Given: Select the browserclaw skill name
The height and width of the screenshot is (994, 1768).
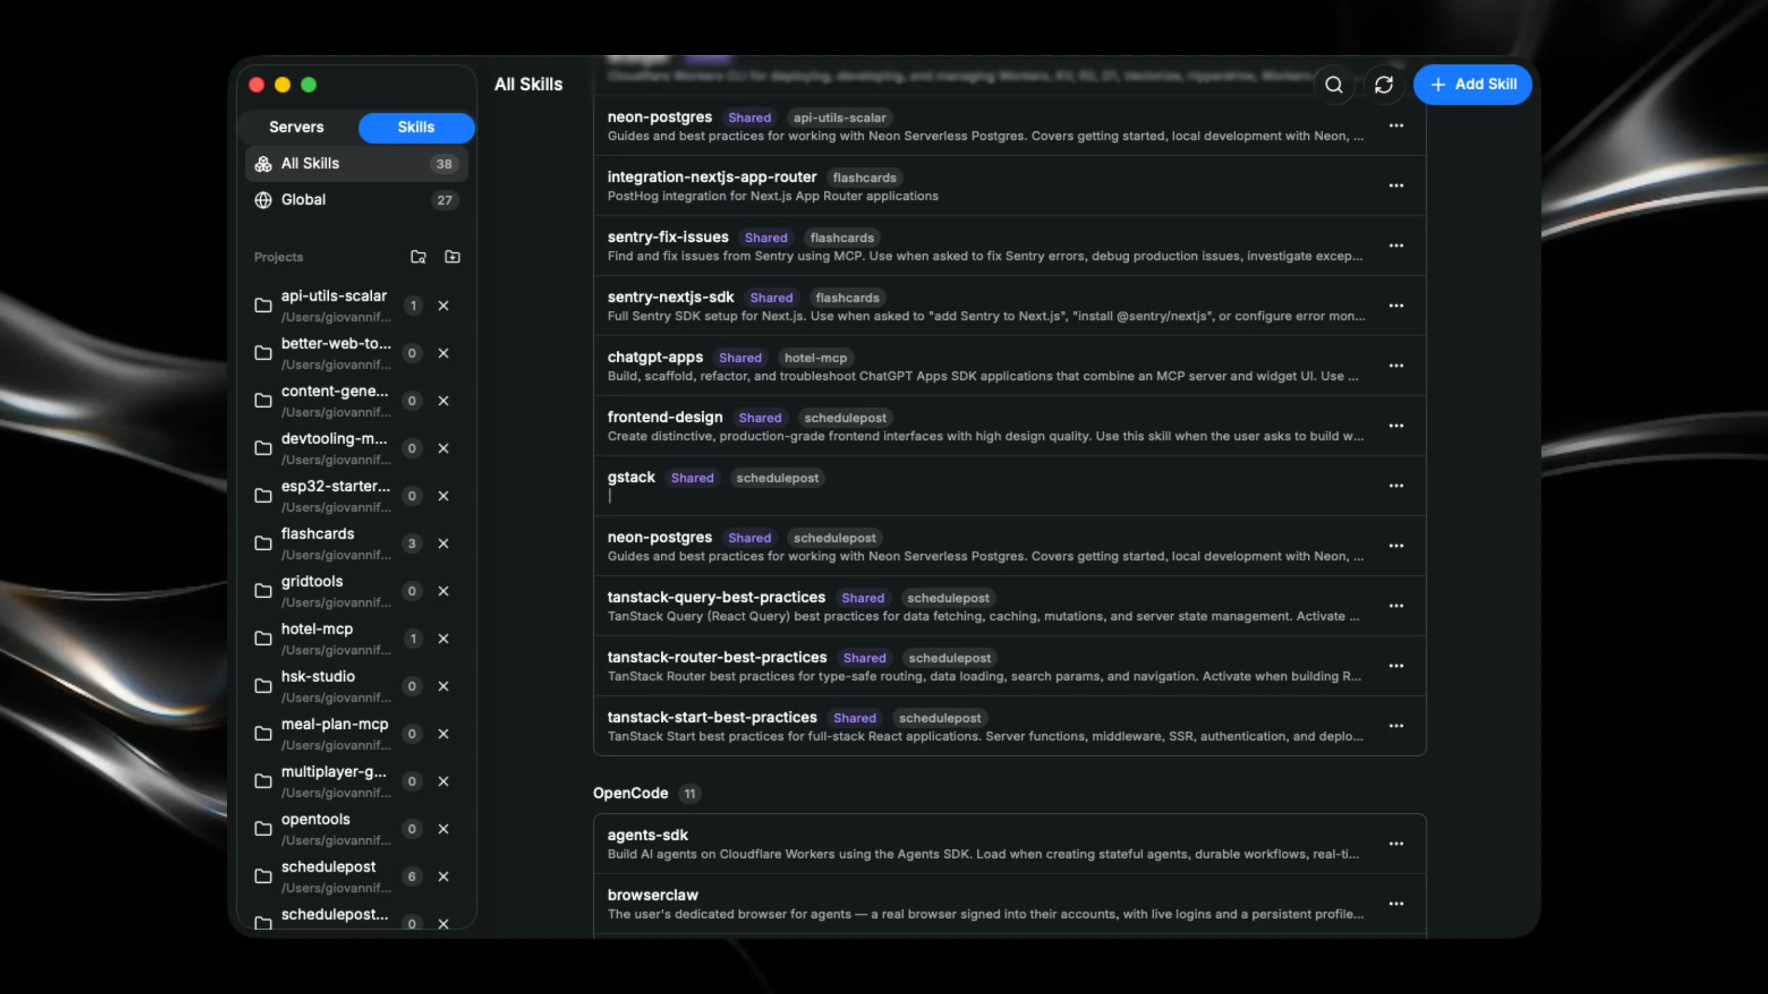Looking at the screenshot, I should pos(653,895).
